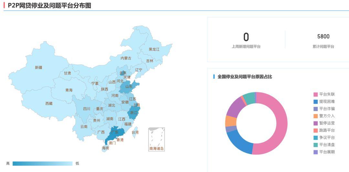Screen dimensions: 349x172
Task: Click 吉林 province on the map
Action: tap(150, 61)
